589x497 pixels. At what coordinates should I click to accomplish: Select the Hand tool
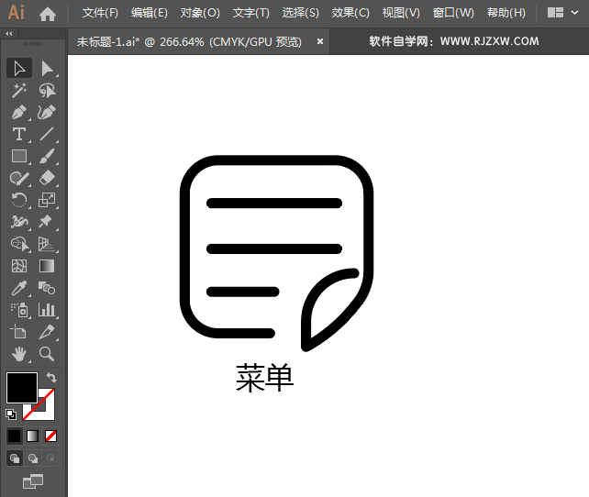(x=18, y=353)
